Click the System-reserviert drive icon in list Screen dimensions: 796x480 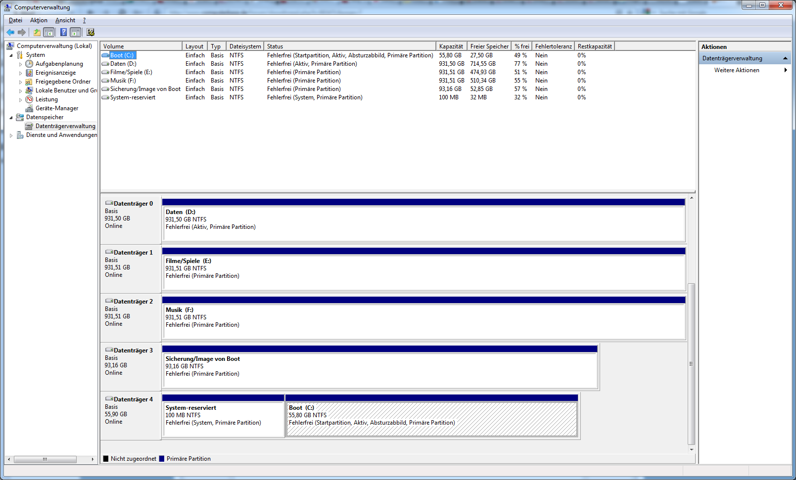(x=105, y=97)
